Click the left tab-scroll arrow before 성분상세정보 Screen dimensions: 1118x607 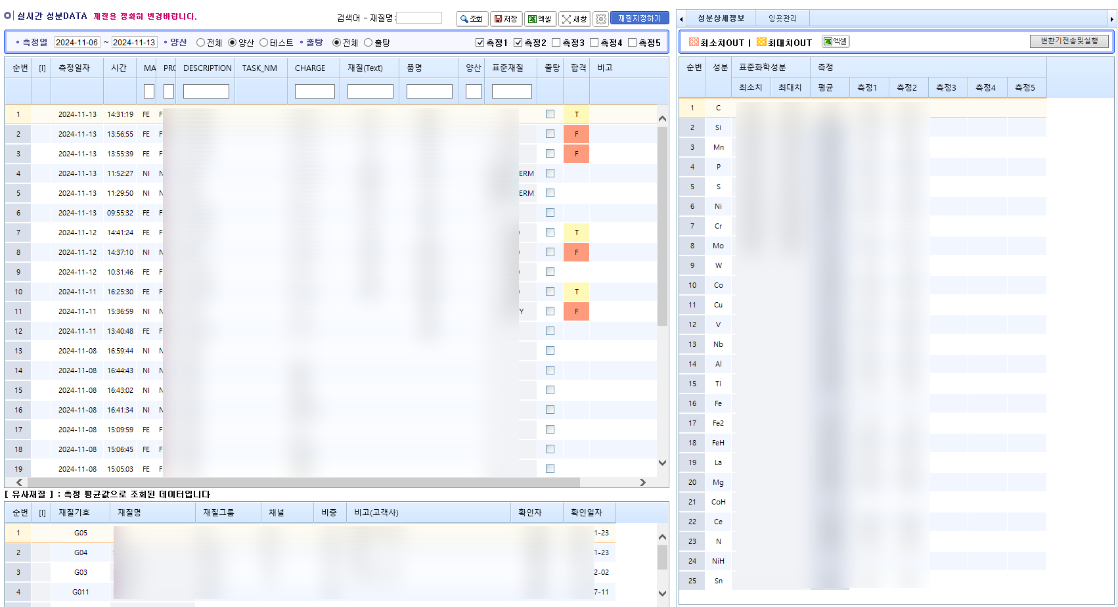[681, 19]
